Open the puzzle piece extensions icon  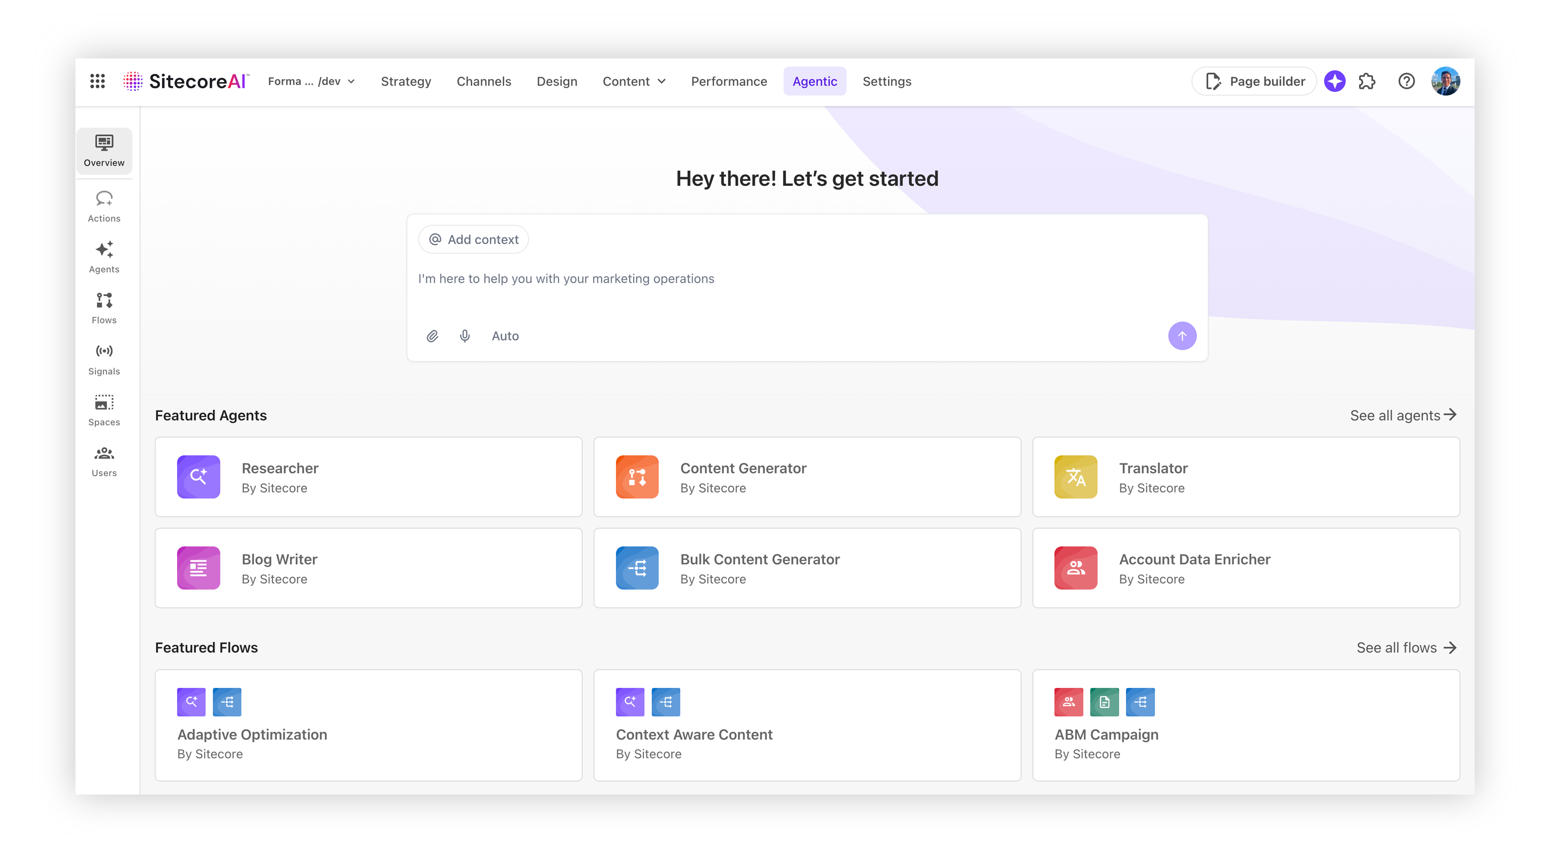1367,81
